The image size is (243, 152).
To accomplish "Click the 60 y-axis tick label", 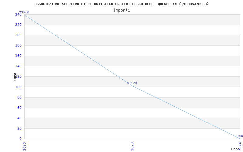I will coord(19,108).
